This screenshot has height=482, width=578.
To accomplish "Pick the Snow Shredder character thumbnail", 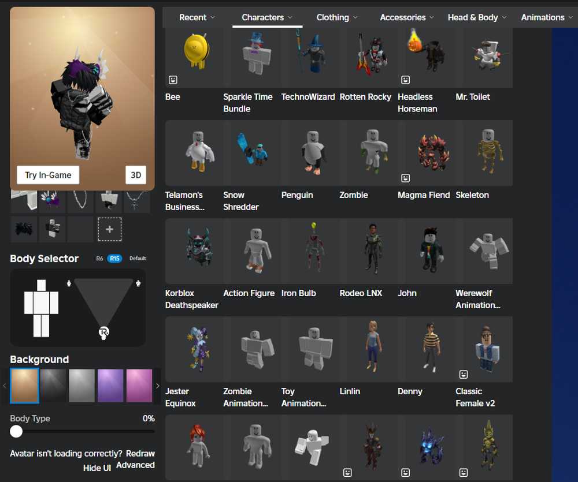I will pos(252,153).
